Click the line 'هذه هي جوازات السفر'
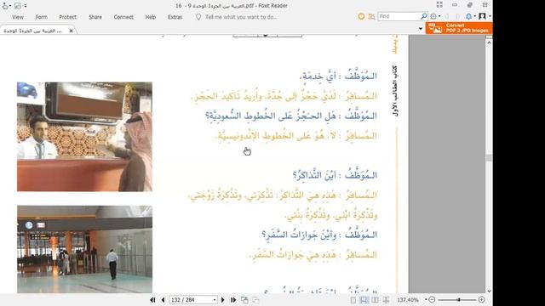 point(313,255)
